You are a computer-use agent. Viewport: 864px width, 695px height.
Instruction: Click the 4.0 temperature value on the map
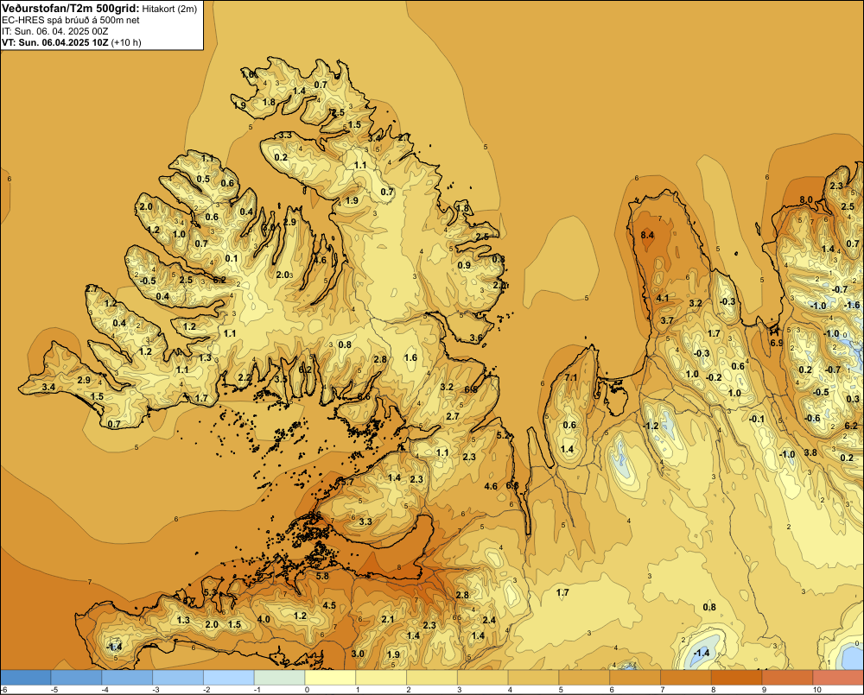[x=264, y=619]
